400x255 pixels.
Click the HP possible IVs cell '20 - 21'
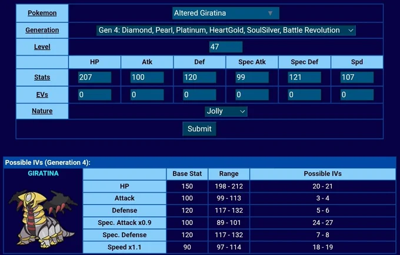tap(323, 186)
